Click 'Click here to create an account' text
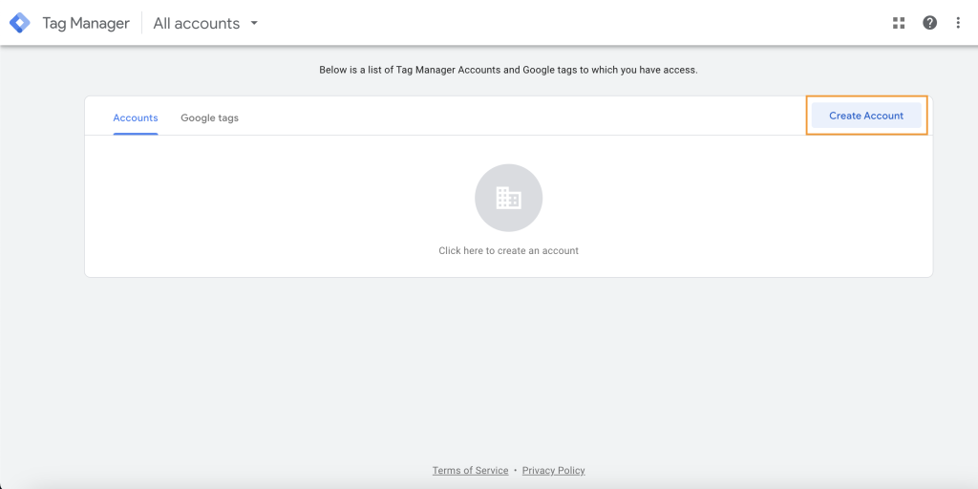This screenshot has height=489, width=978. (508, 250)
